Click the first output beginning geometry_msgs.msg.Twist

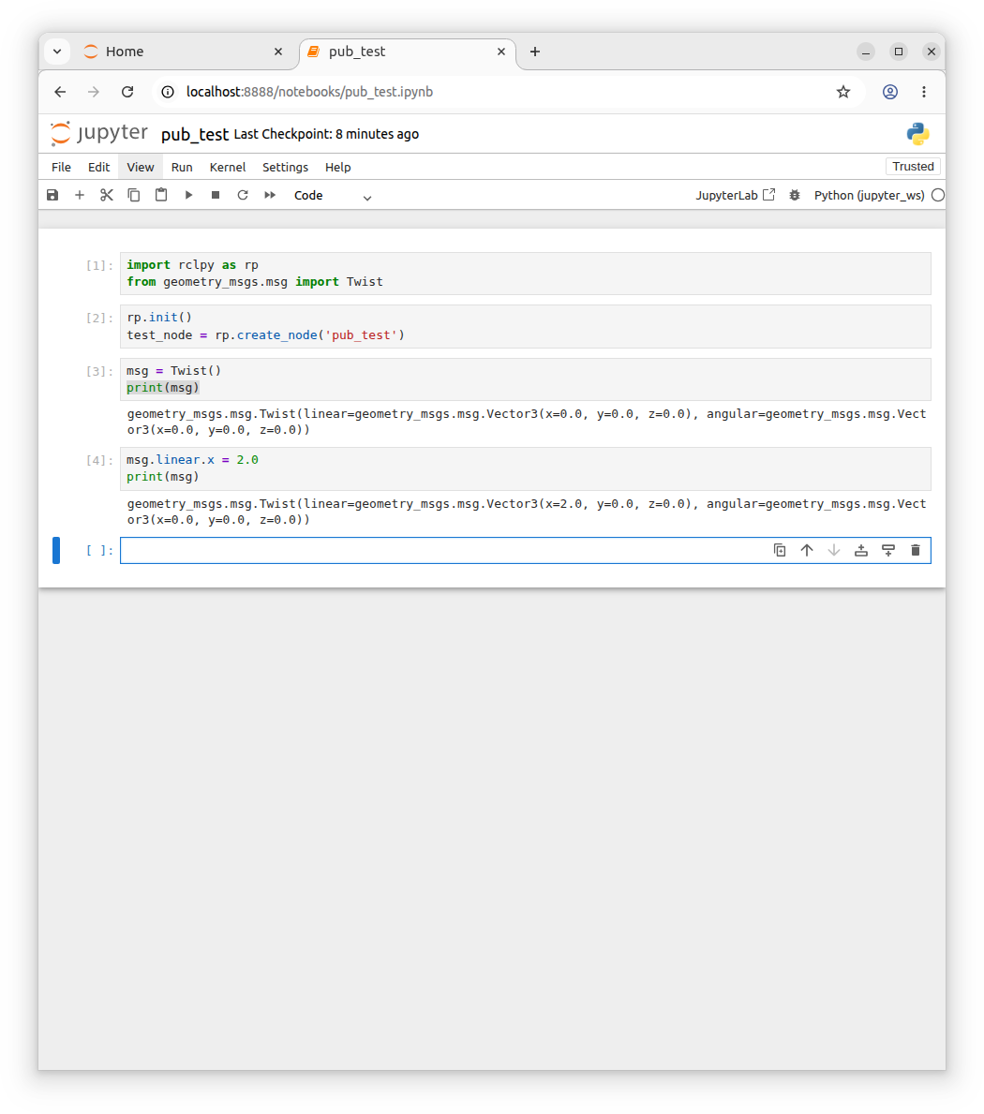pos(527,422)
